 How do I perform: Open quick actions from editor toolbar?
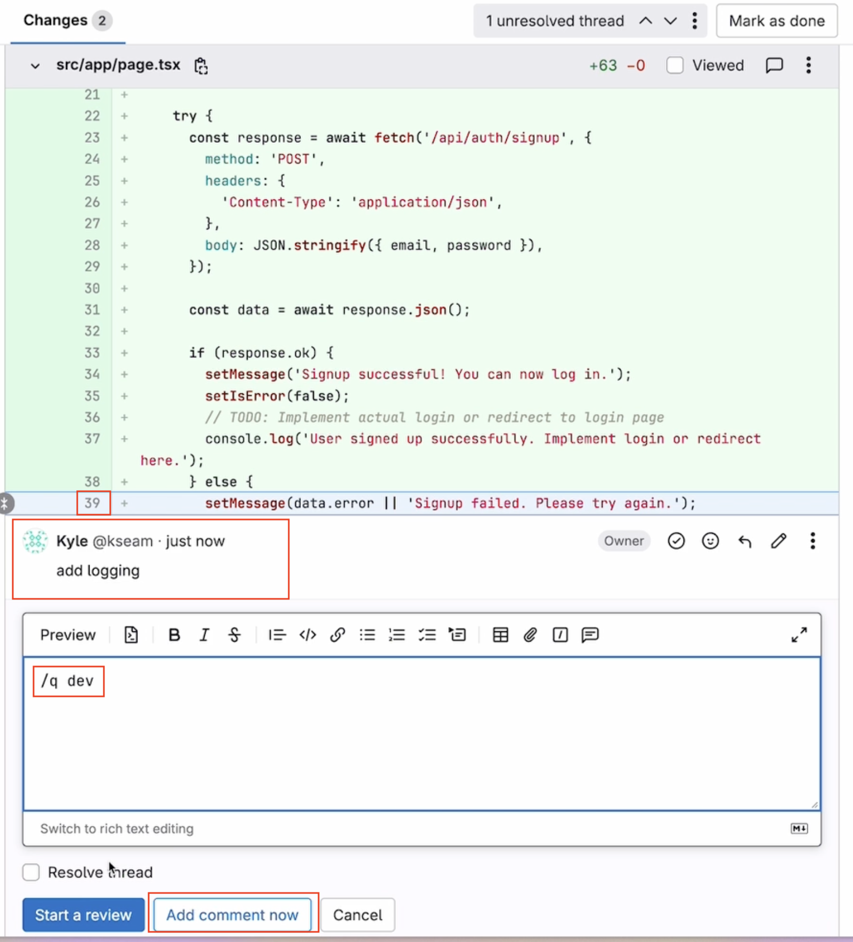(x=560, y=635)
